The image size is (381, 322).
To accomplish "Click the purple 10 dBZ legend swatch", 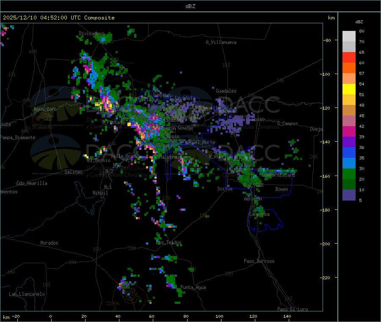I will pyautogui.click(x=349, y=195).
